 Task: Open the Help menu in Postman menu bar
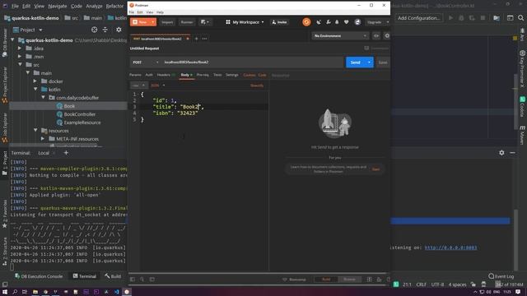click(x=160, y=12)
